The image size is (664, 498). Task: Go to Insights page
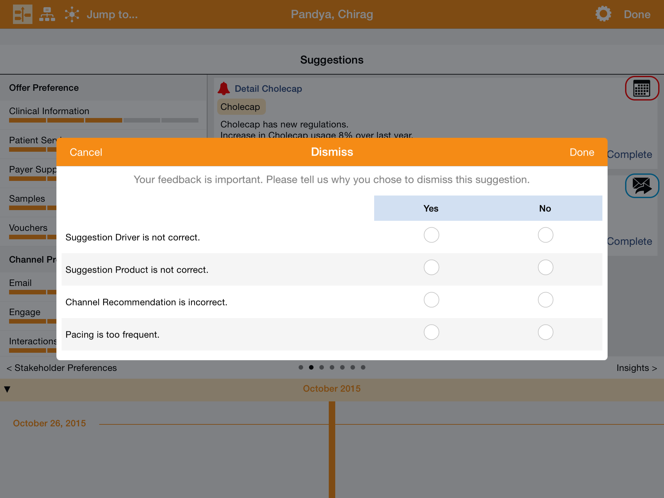(636, 368)
